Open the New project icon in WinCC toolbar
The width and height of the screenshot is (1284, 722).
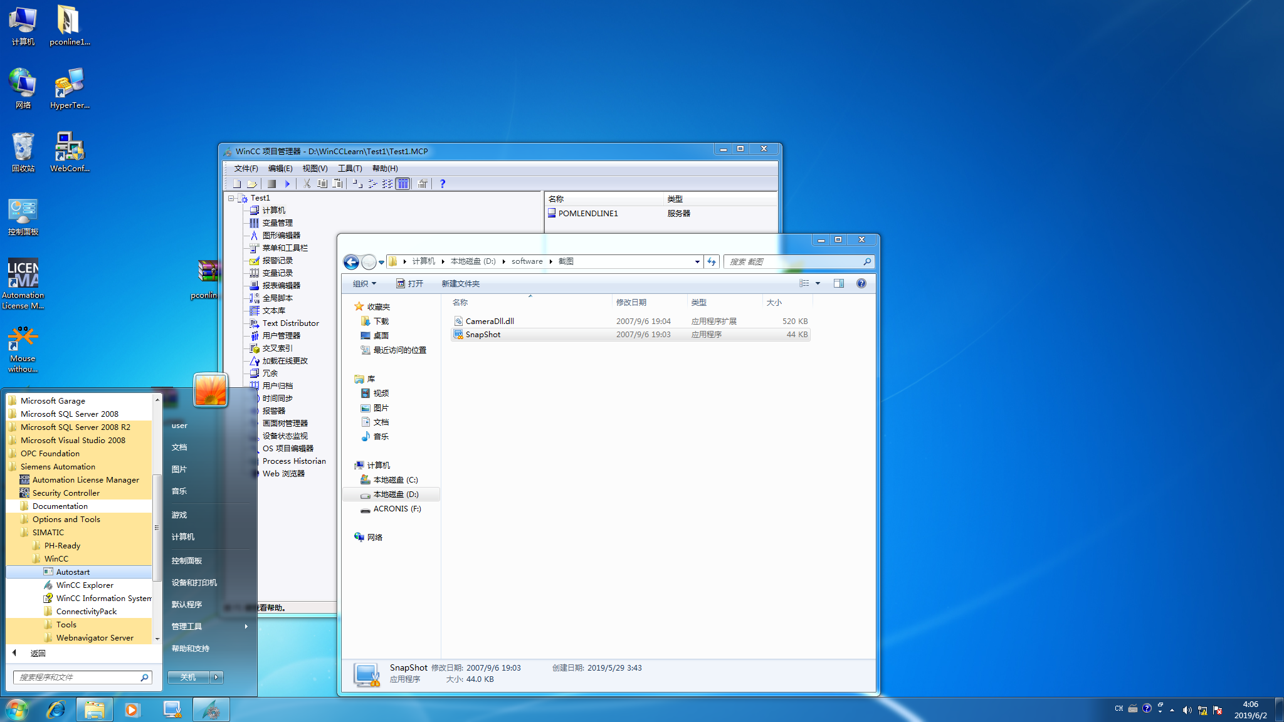coord(237,183)
